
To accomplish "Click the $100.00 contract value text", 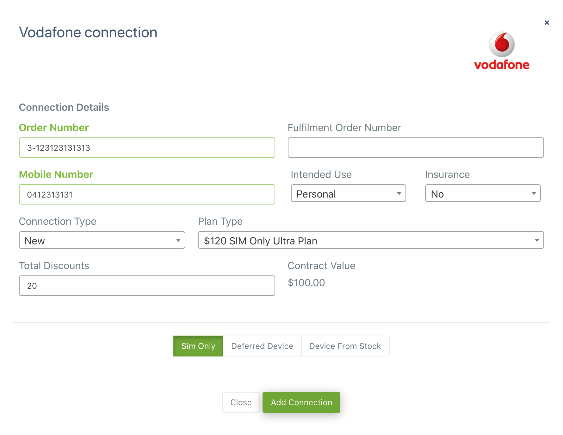I will pos(306,283).
